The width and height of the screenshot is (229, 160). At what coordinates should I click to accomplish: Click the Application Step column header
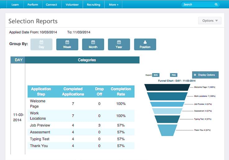tap(41, 91)
